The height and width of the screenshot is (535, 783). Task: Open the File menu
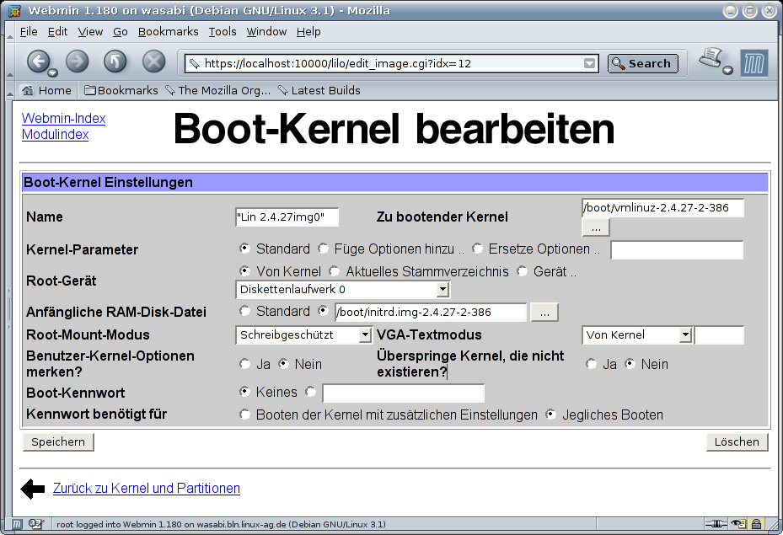(x=29, y=31)
